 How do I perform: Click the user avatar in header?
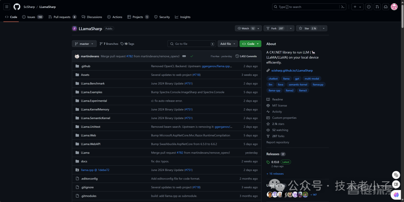[x=394, y=7]
